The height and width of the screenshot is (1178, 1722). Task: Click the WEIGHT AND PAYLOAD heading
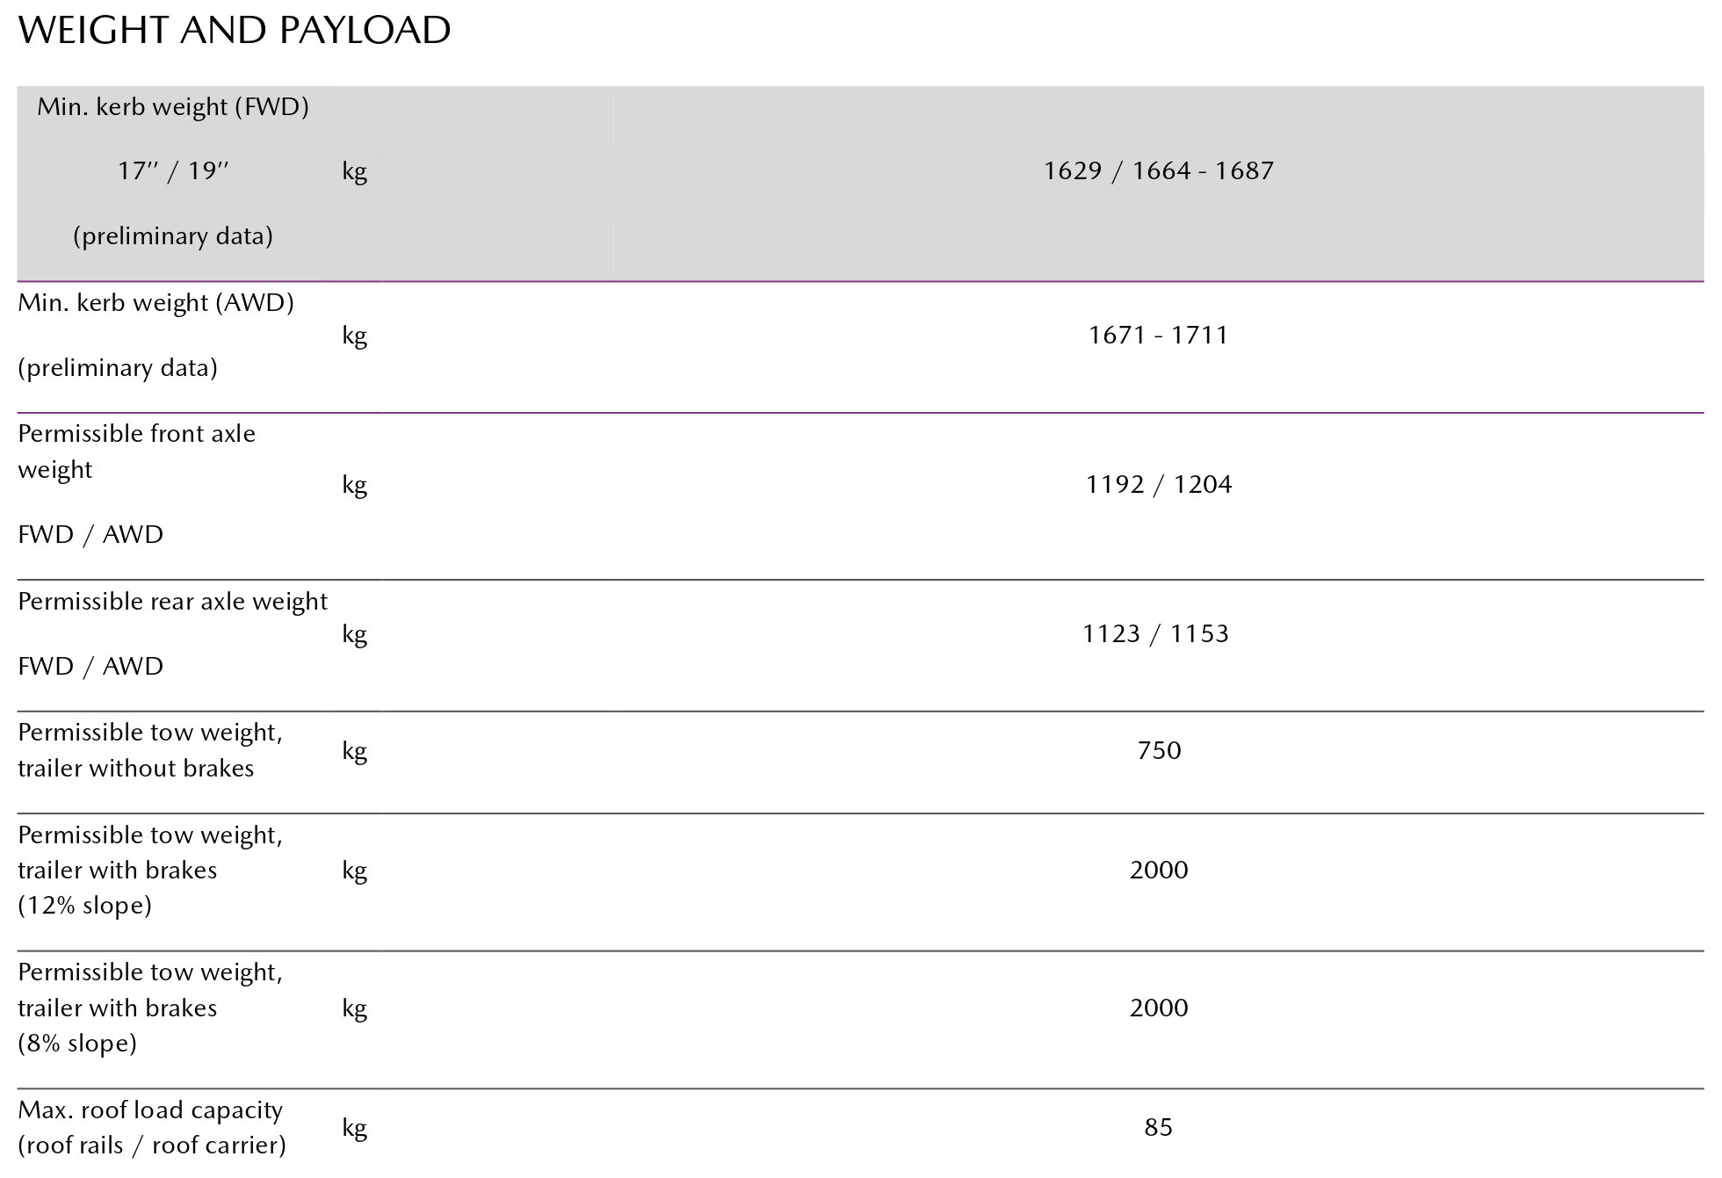235,32
